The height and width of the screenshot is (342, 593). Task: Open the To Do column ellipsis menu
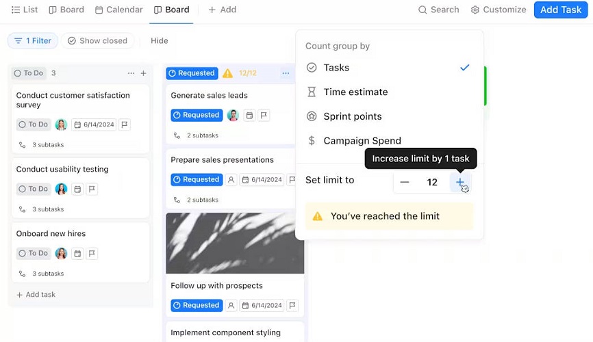pos(131,73)
